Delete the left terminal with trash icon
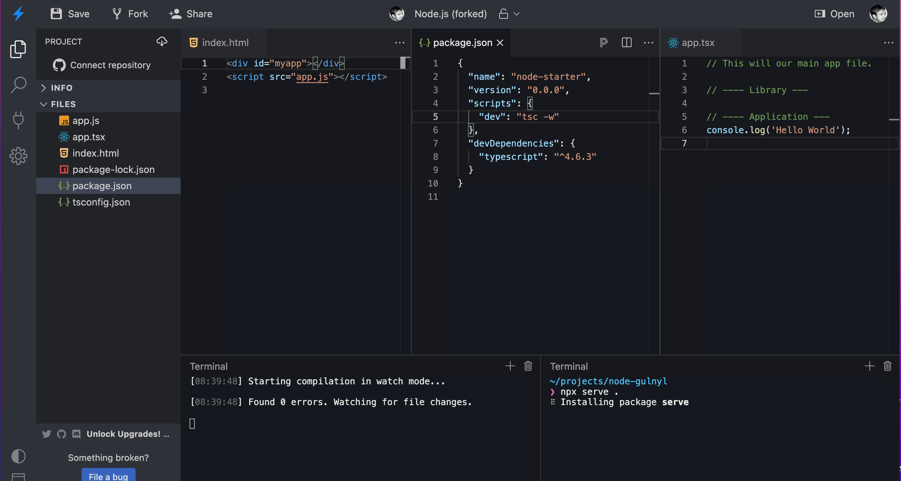This screenshot has width=901, height=481. pyautogui.click(x=528, y=366)
